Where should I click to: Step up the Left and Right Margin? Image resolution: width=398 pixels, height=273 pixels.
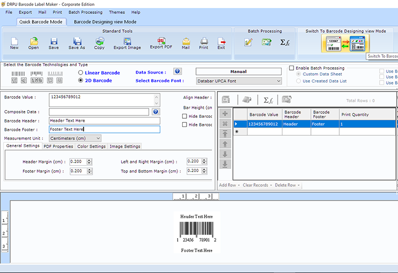click(x=204, y=160)
